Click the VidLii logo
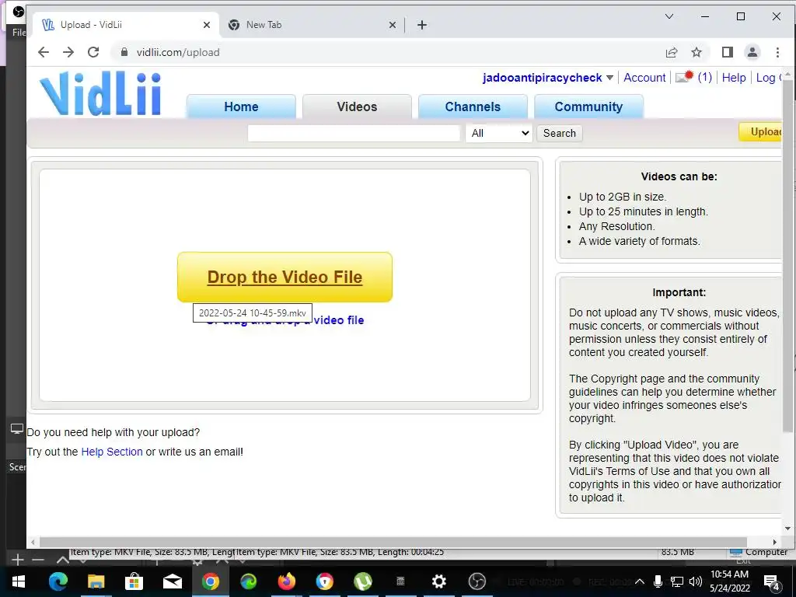The image size is (796, 597). point(100,94)
